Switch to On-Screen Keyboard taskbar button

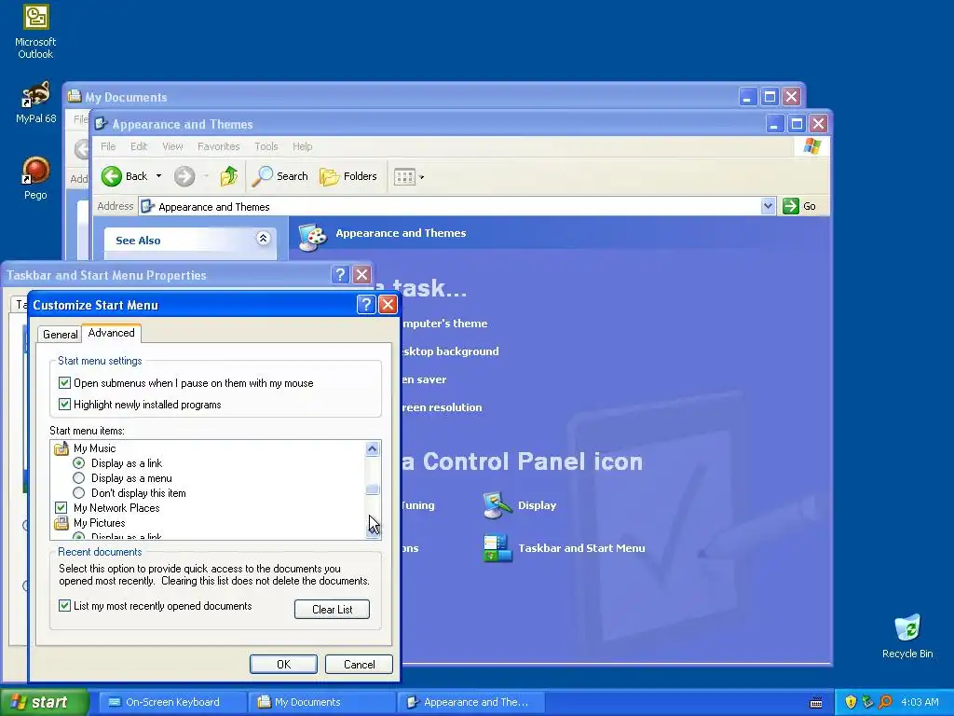[x=172, y=702]
